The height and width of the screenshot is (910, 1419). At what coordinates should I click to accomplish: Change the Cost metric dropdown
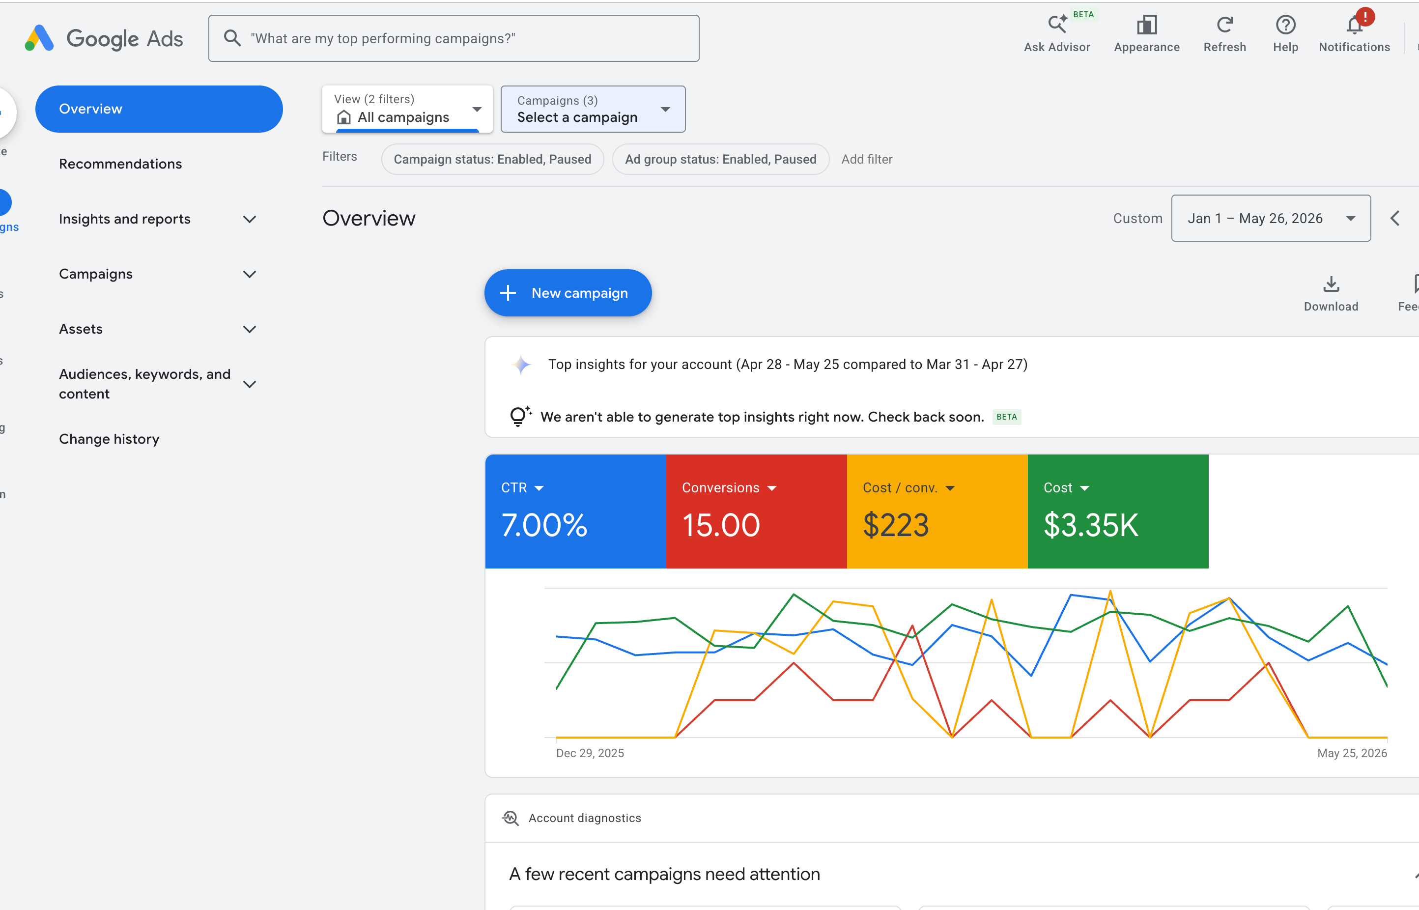click(1066, 487)
